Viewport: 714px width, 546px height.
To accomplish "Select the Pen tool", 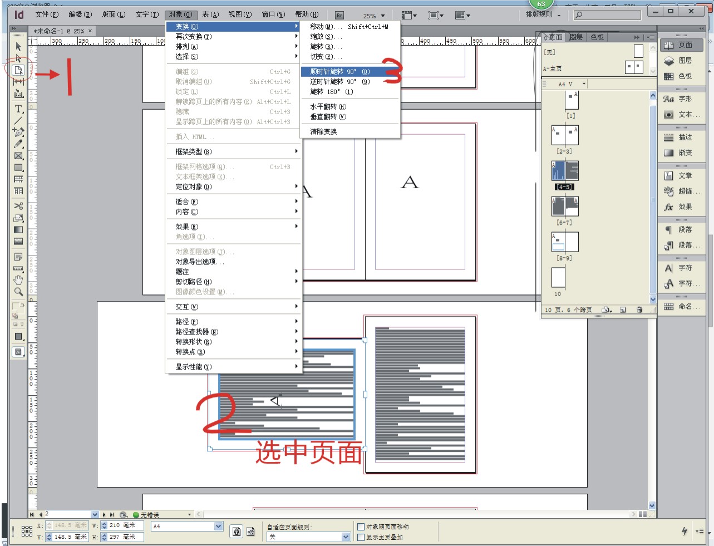I will point(18,132).
